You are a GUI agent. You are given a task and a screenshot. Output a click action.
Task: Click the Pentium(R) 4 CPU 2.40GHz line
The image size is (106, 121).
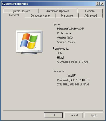[73, 80]
